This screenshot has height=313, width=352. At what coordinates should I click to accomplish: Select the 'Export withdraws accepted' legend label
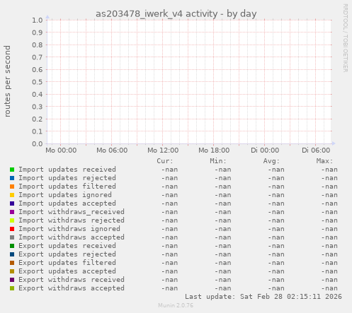click(x=72, y=288)
